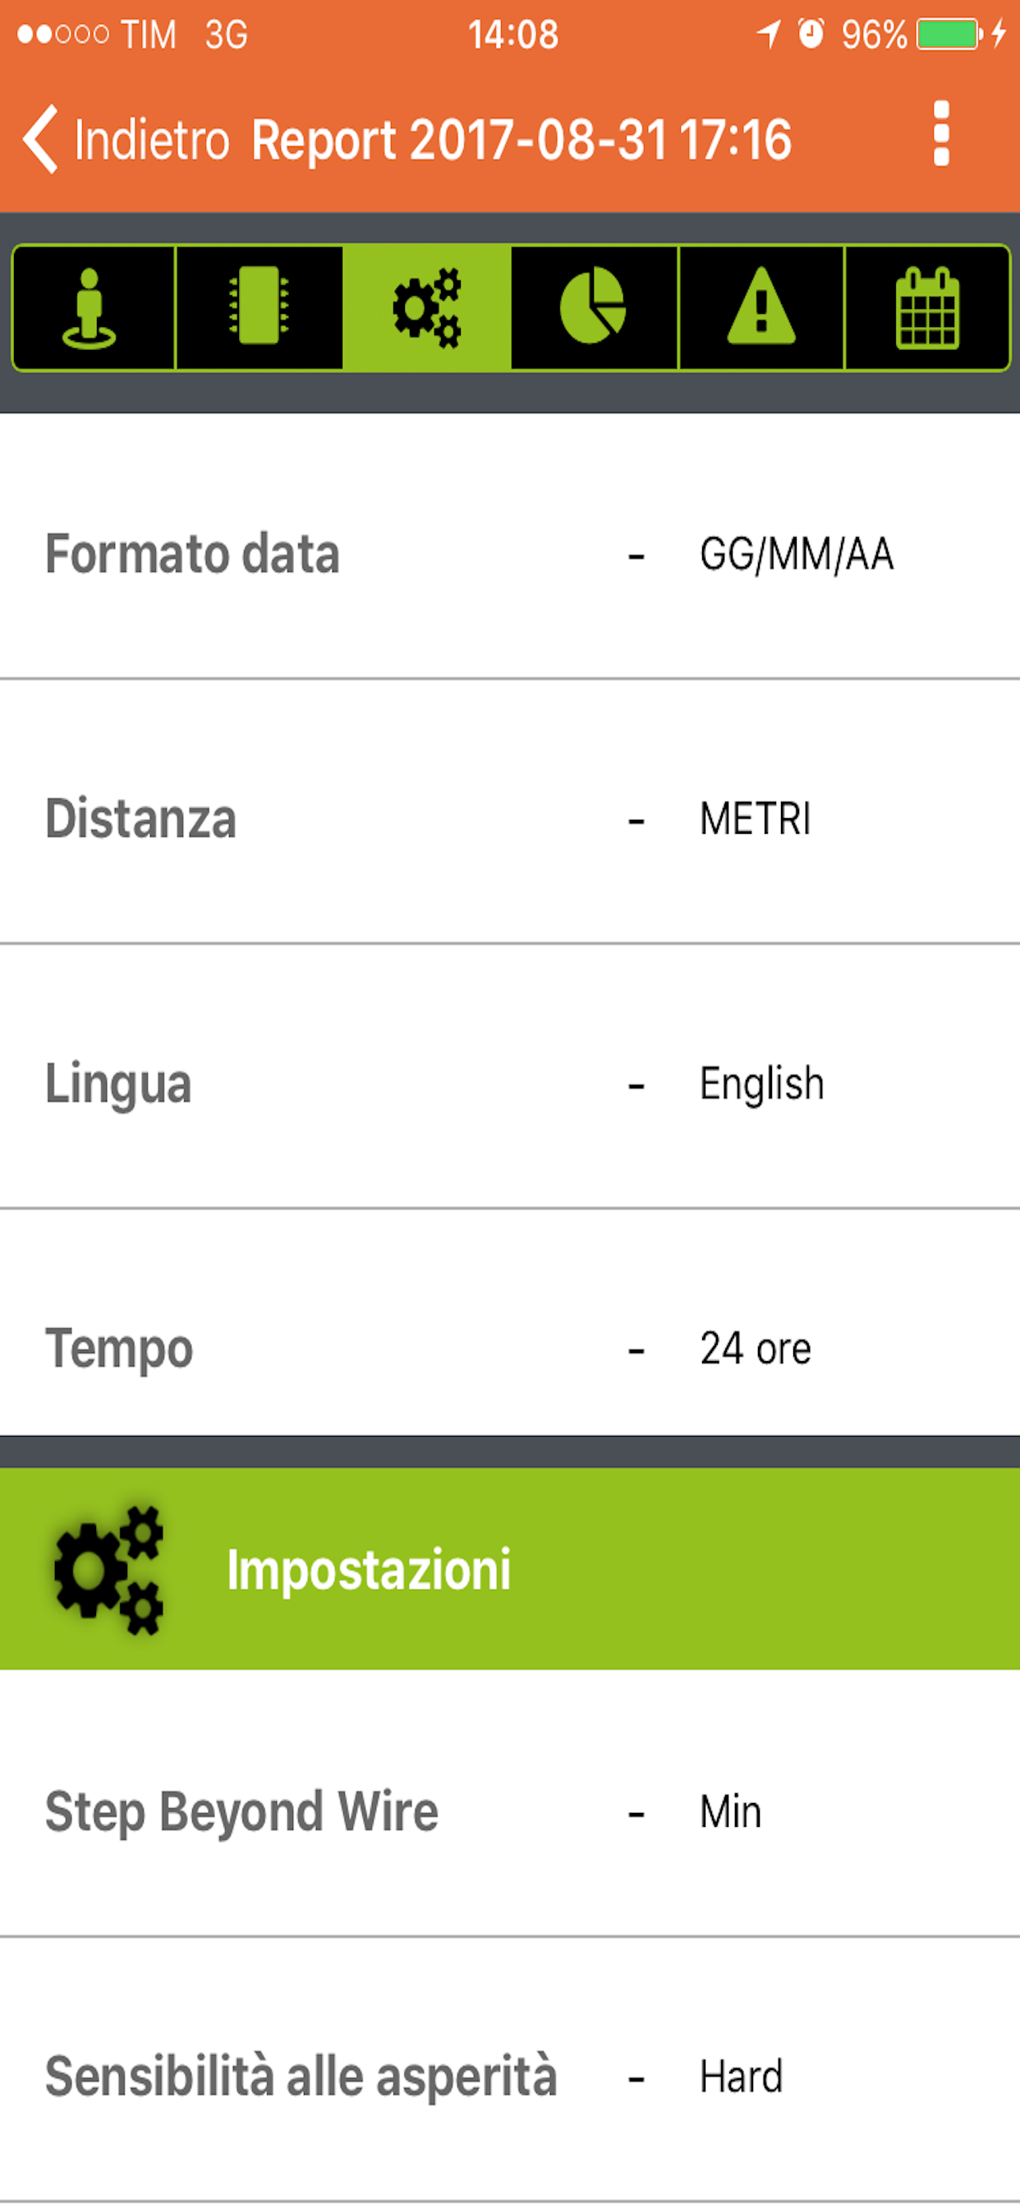Viewport: 1020px width, 2208px height.
Task: Open the warning triangle alerts tab
Action: coord(760,308)
